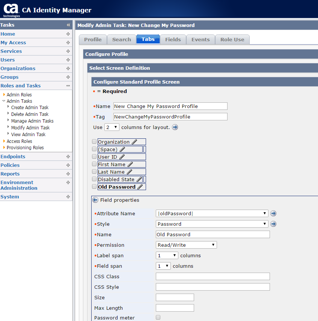Viewport: 318px width, 321px height.
Task: Tick the Old Password checkbox
Action: click(x=94, y=186)
